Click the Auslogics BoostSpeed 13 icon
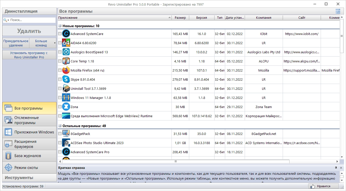This screenshot has width=346, height=191. tap(66, 52)
